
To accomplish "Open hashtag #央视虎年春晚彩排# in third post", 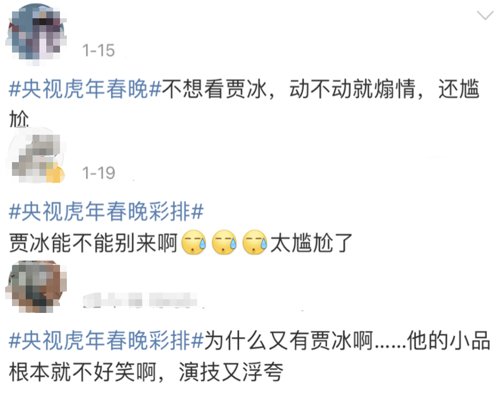I will [x=106, y=340].
